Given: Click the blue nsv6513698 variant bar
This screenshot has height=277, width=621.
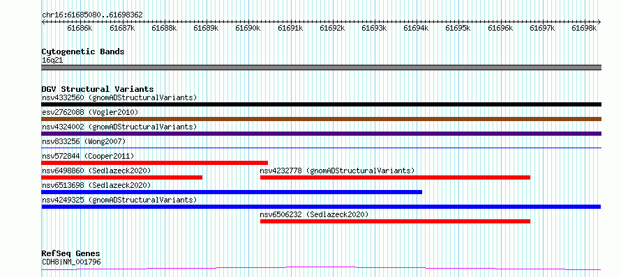Looking at the screenshot, I should 232,192.
